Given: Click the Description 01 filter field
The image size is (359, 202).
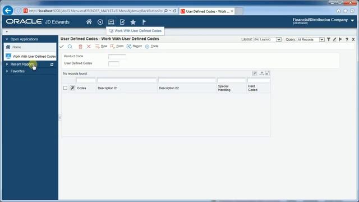Looking at the screenshot, I should pos(127,80).
